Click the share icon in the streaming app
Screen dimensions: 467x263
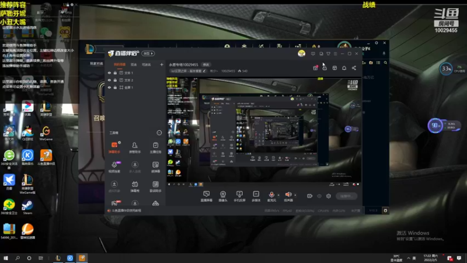point(354,68)
